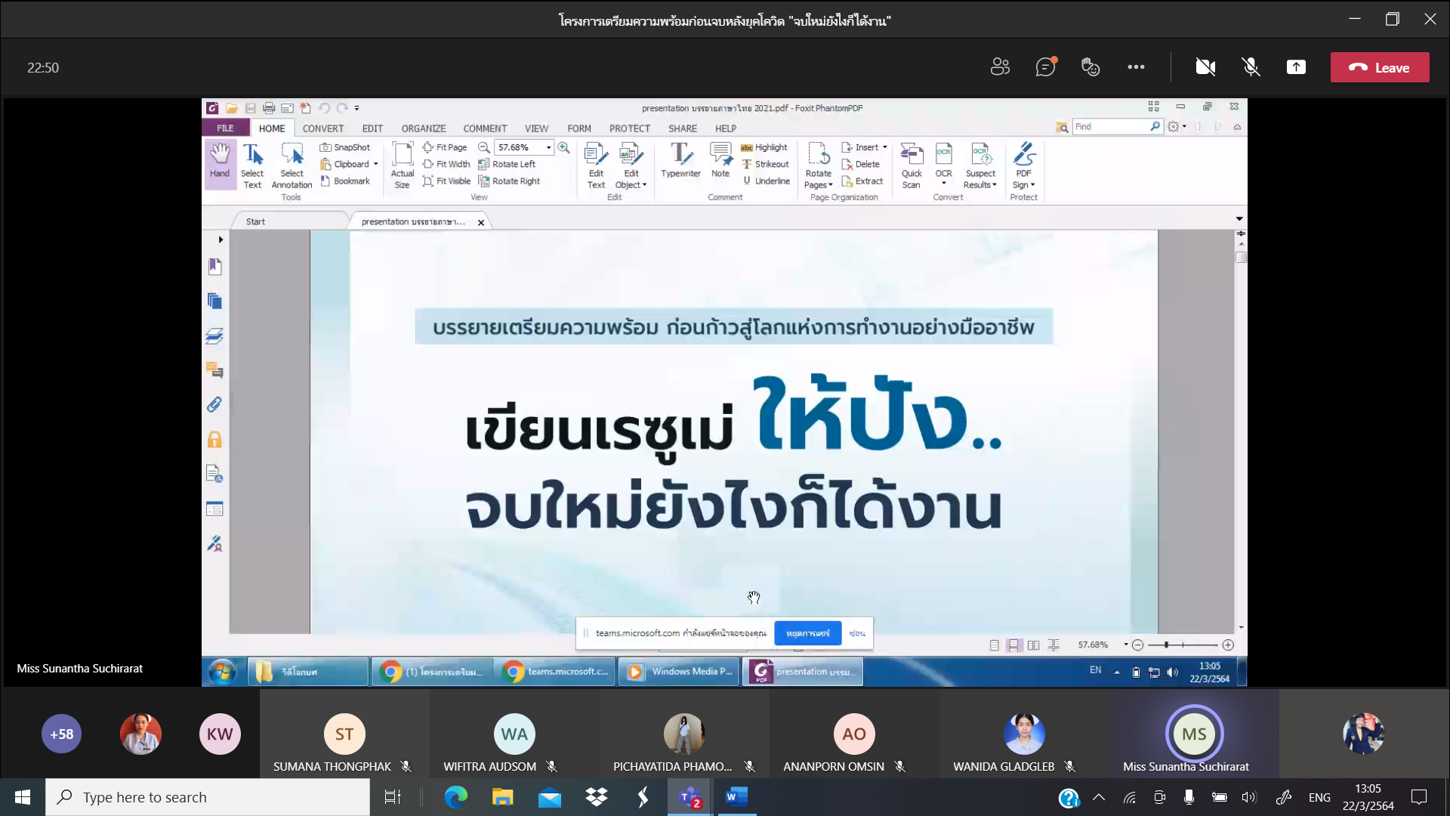The height and width of the screenshot is (816, 1450).
Task: Select the Highlight tool
Action: [x=764, y=147]
